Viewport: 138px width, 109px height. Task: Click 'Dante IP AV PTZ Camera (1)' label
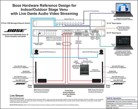pos(47,52)
